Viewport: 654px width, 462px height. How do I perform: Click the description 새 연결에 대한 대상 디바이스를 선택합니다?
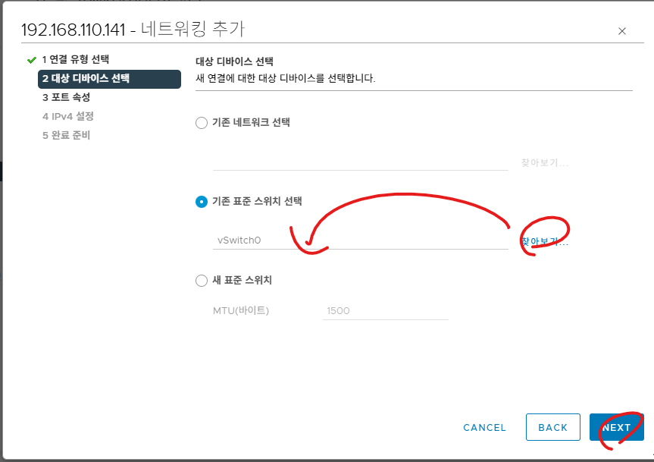click(x=285, y=78)
